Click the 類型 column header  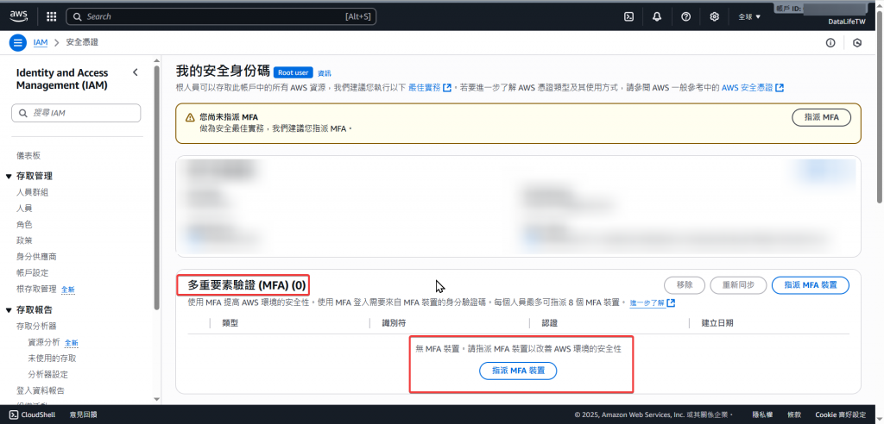[x=230, y=323]
